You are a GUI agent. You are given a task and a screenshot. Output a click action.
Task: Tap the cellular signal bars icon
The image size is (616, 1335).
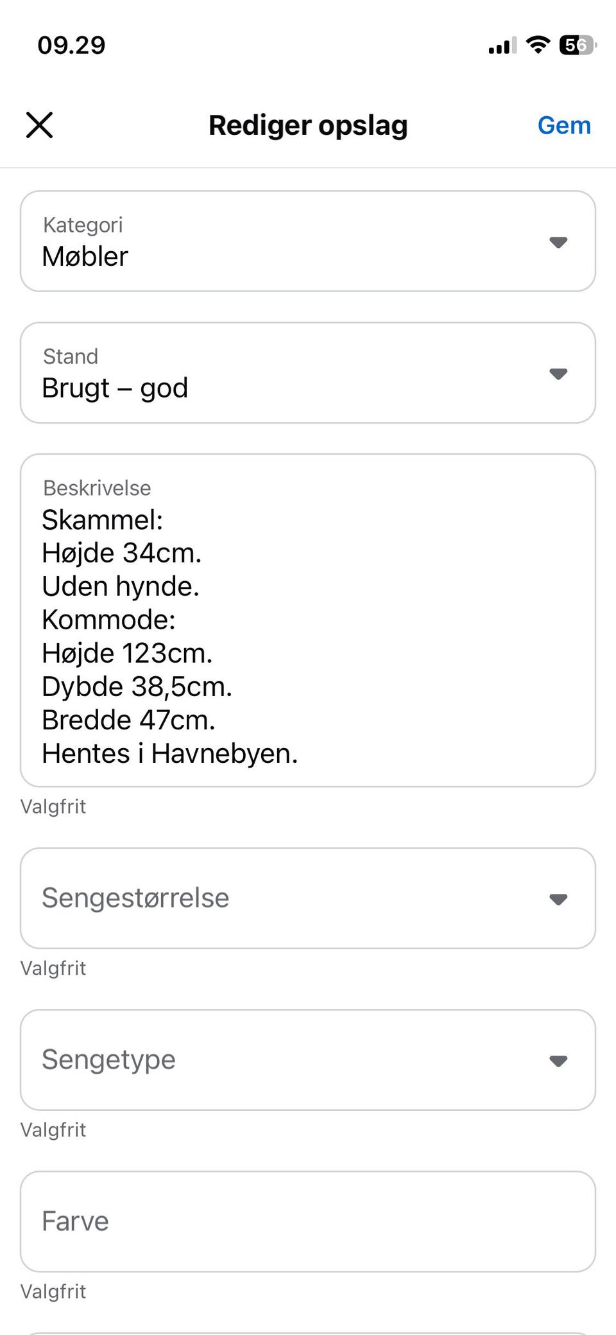pos(502,46)
